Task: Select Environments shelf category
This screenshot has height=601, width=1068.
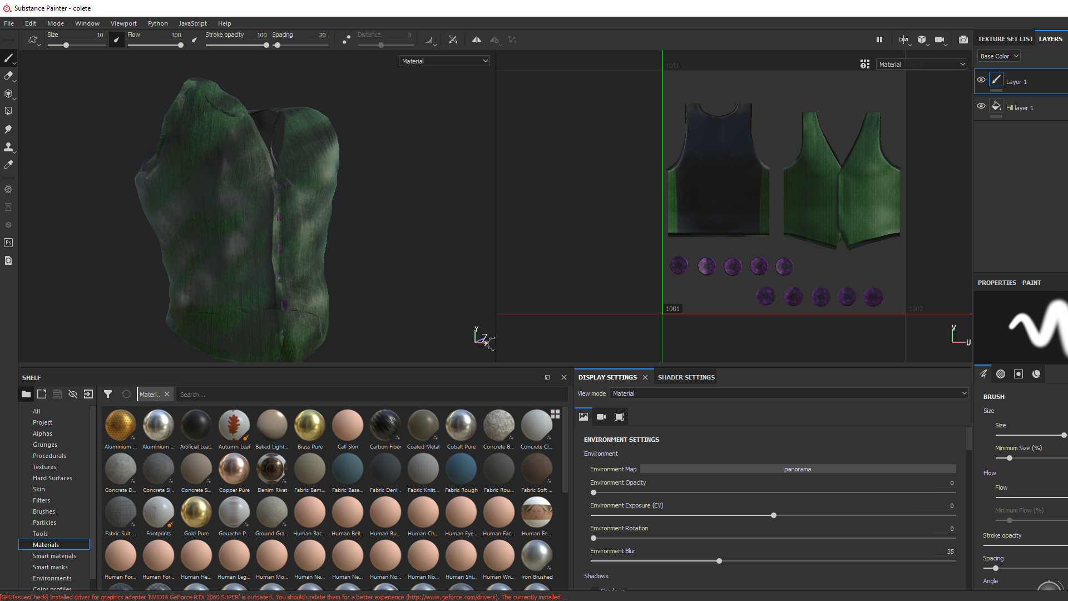Action: 52,578
